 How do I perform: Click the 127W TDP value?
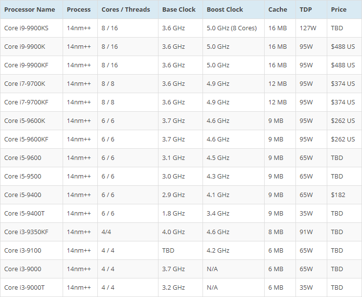coord(308,28)
